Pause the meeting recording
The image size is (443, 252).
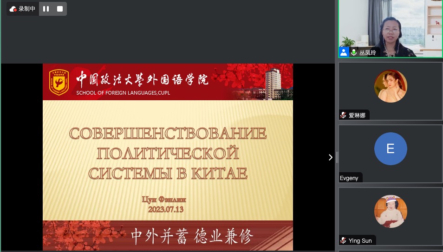pyautogui.click(x=46, y=9)
